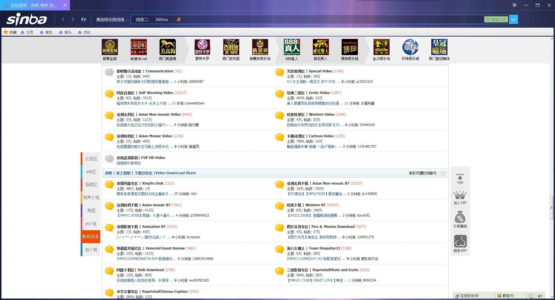Screen dimensions: 555x300
Task: Go forward with the right arrow button
Action: 73,19
